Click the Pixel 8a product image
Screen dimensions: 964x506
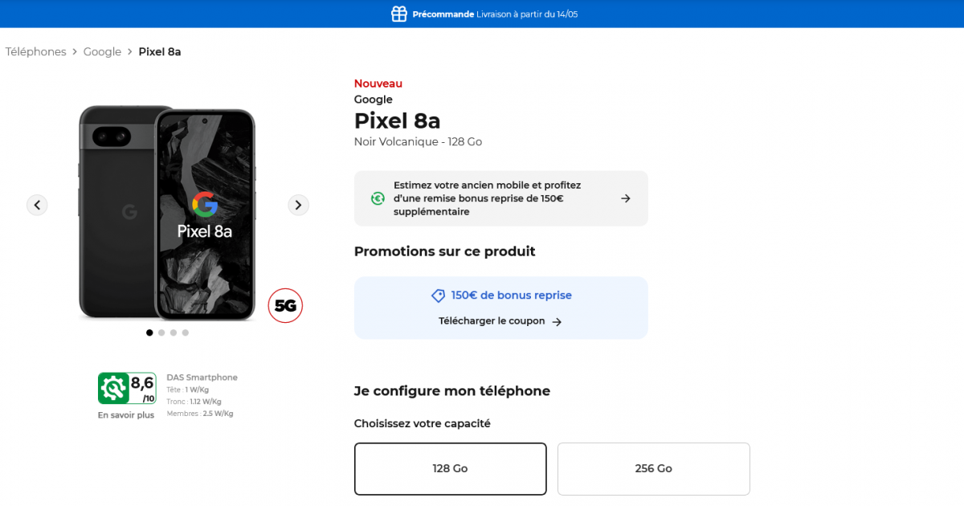tap(167, 213)
